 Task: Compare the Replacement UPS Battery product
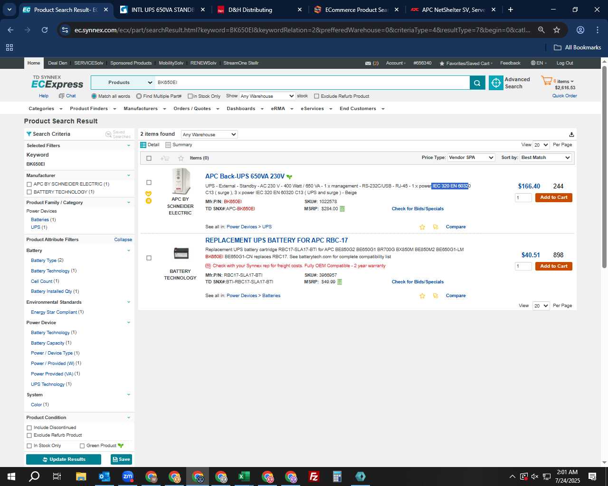point(456,296)
